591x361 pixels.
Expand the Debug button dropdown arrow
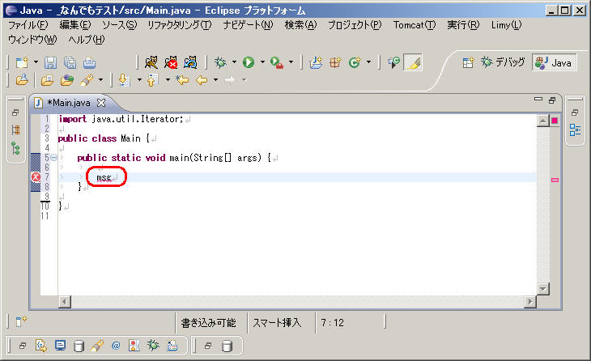point(233,62)
